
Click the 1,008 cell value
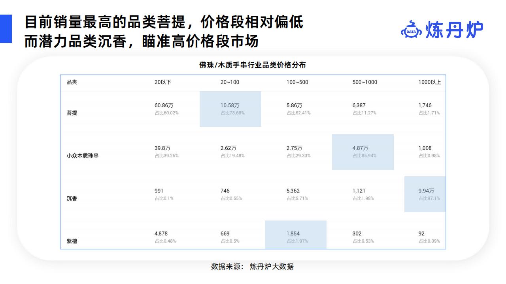(x=425, y=148)
